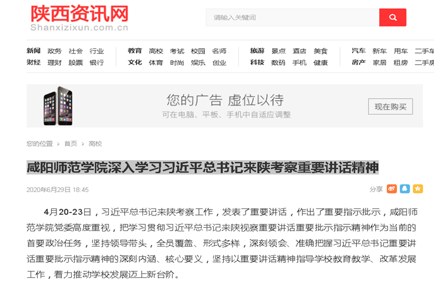
Task: Click the 现在购买 button
Action: [x=390, y=107]
